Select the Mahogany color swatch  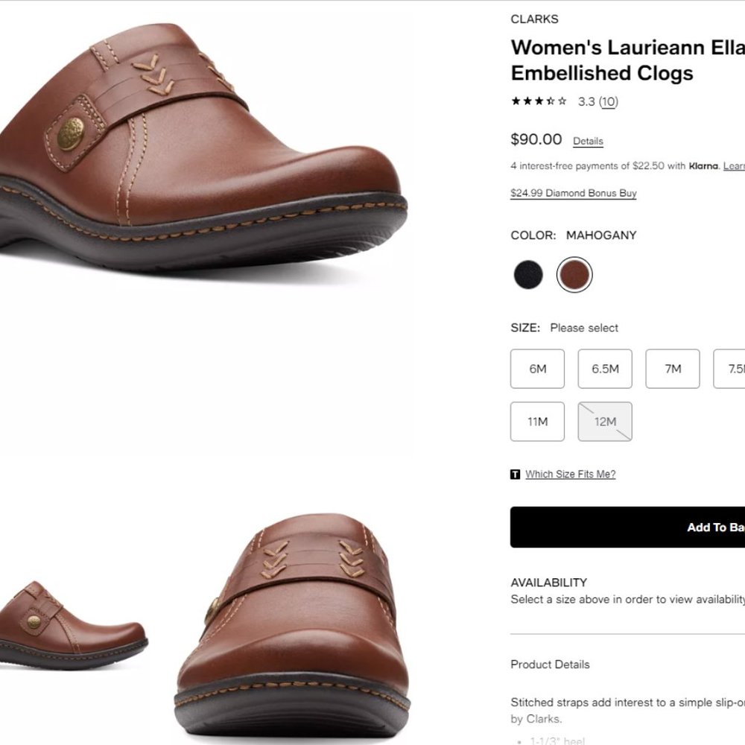574,274
